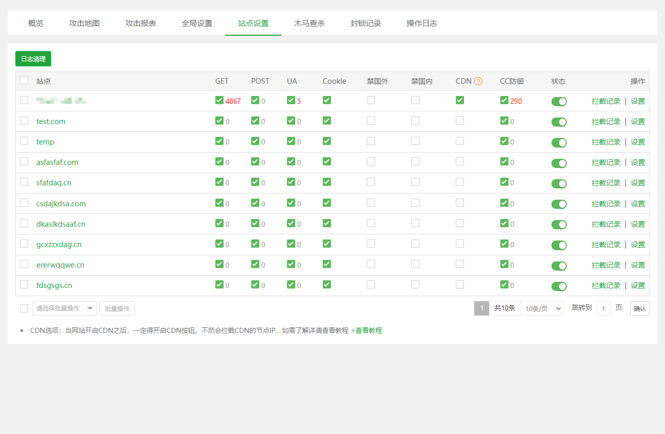
Task: Open the 全局设置 tab
Action: pyautogui.click(x=197, y=23)
